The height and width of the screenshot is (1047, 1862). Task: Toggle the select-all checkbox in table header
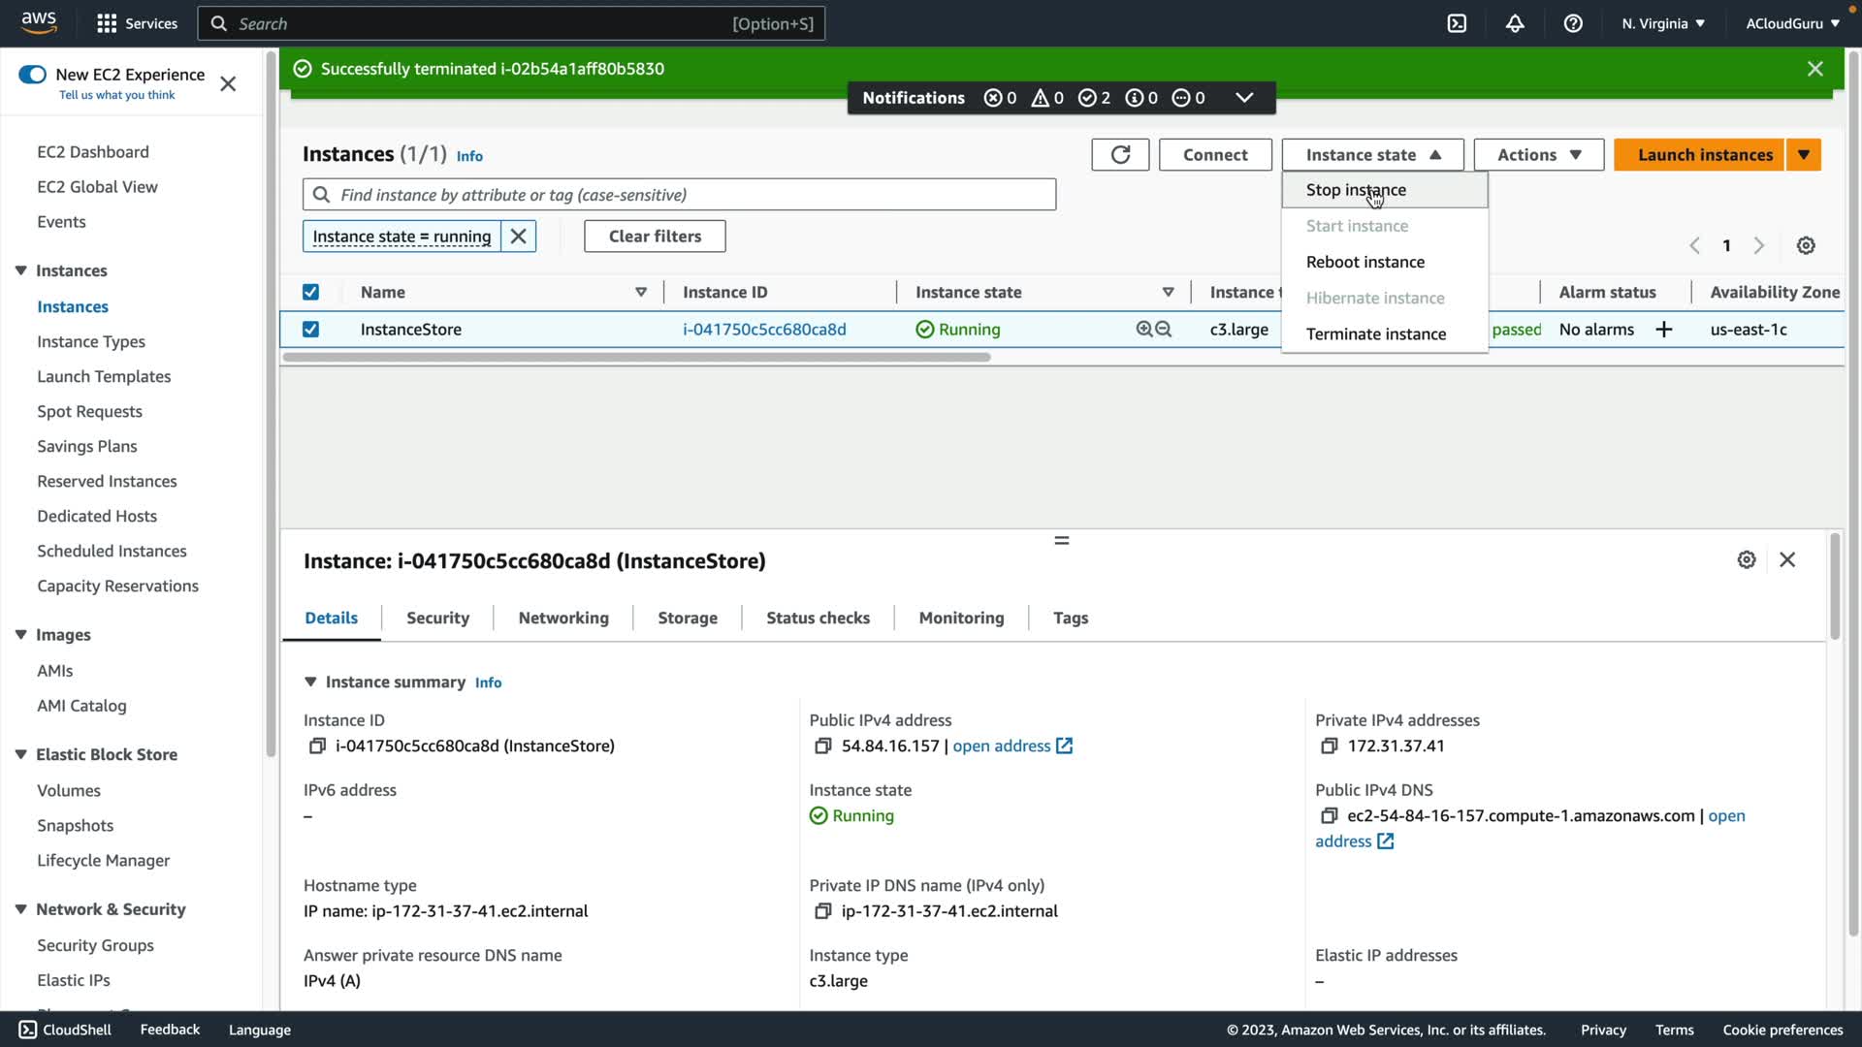(310, 292)
